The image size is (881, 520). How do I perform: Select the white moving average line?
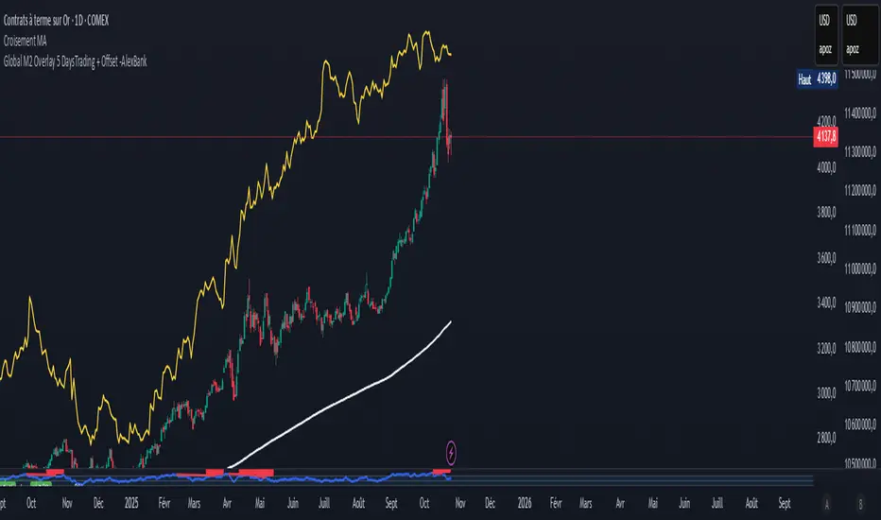coord(337,403)
